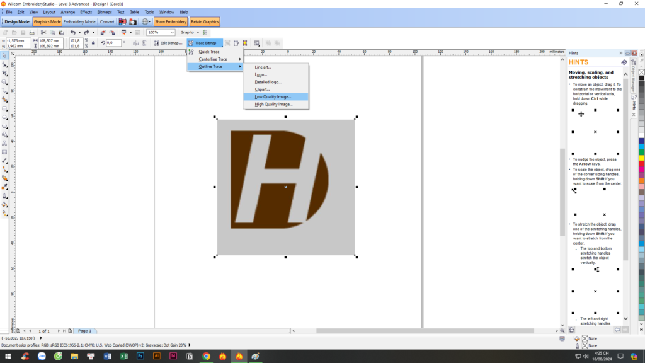Viewport: 645px width, 363px height.
Task: Expand the Redo history dropdown arrow
Action: [x=93, y=32]
